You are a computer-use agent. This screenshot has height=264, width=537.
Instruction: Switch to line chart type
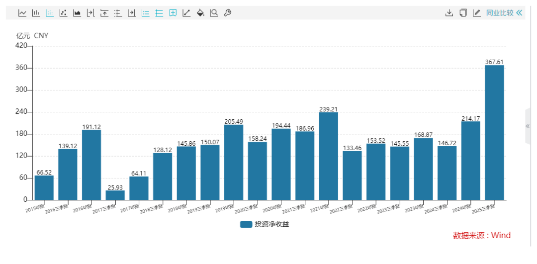pyautogui.click(x=22, y=13)
